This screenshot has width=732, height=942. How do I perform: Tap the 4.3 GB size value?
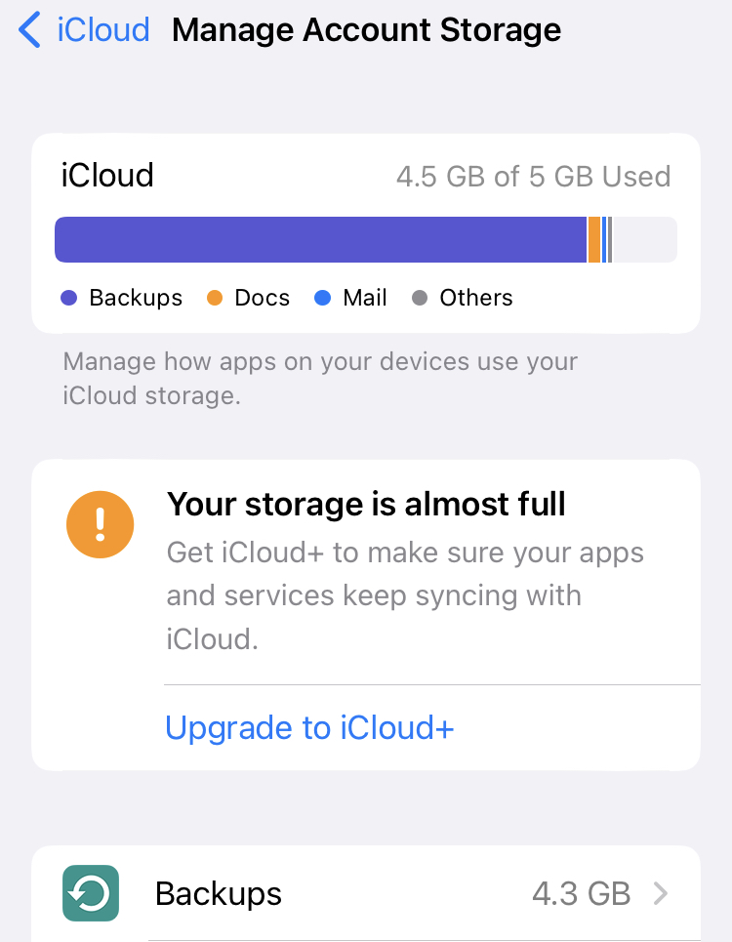coord(582,893)
